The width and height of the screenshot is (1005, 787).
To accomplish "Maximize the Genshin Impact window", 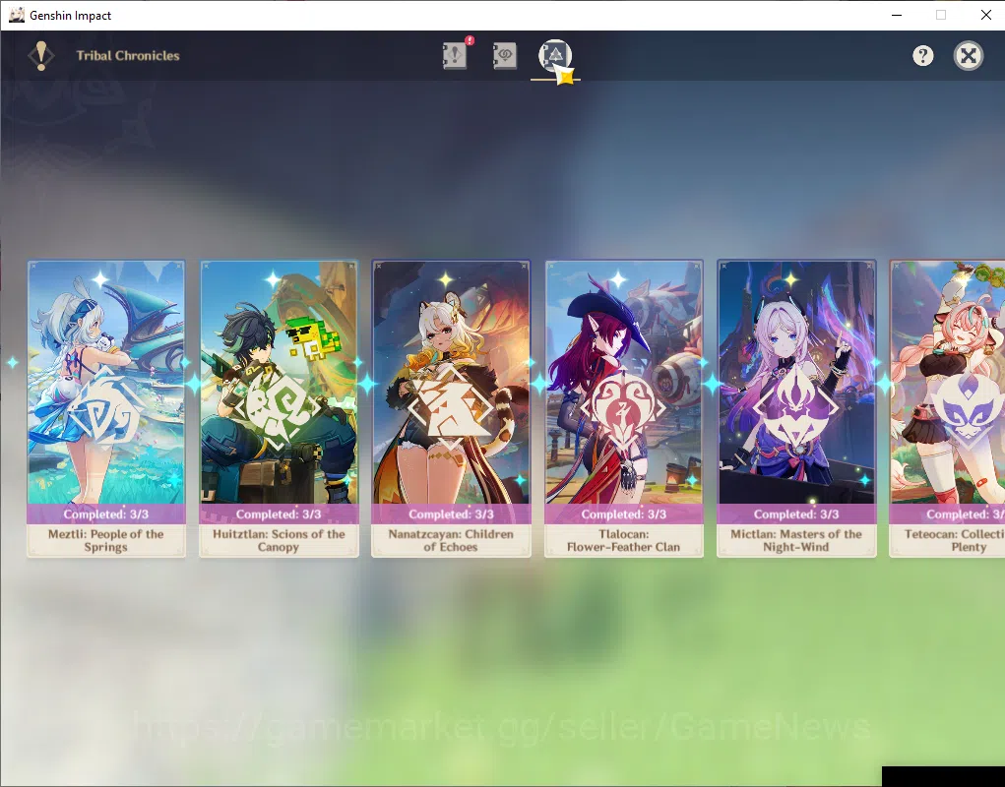I will [x=941, y=15].
